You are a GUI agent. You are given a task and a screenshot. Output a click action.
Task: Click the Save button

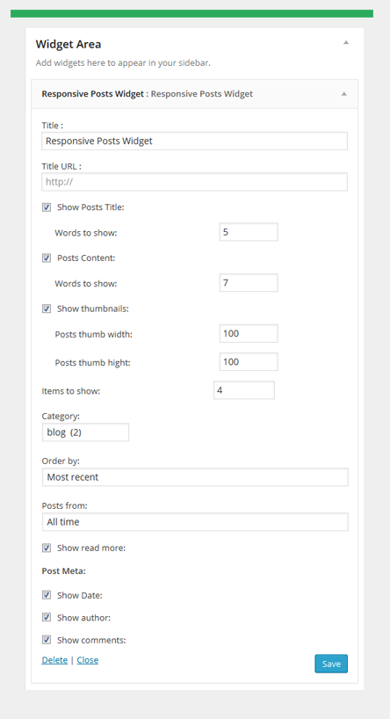pos(331,664)
